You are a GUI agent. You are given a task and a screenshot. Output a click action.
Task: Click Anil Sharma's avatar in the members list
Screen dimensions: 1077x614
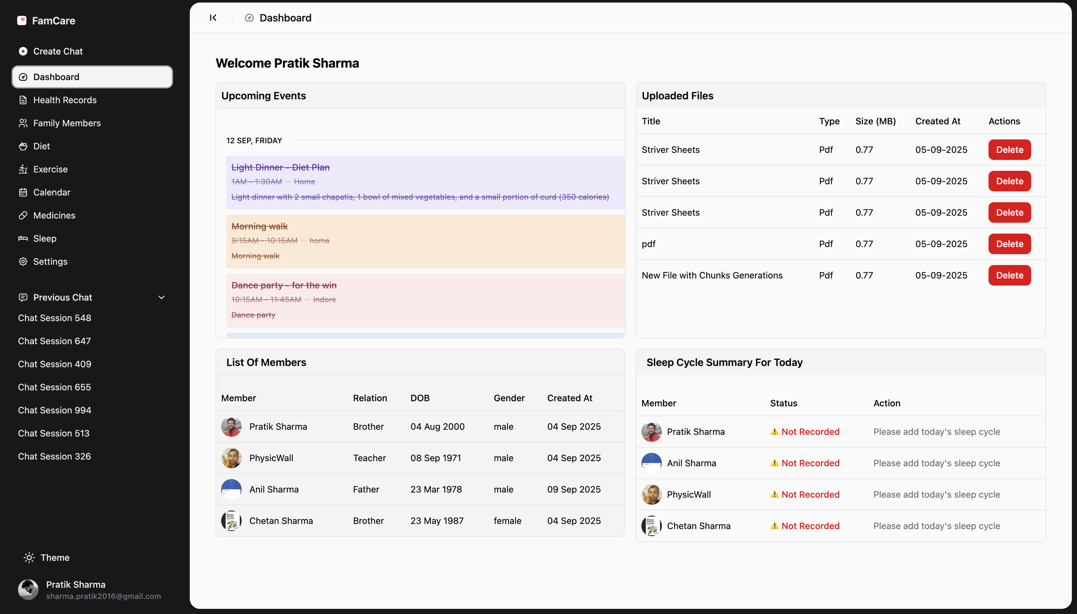pyautogui.click(x=231, y=489)
